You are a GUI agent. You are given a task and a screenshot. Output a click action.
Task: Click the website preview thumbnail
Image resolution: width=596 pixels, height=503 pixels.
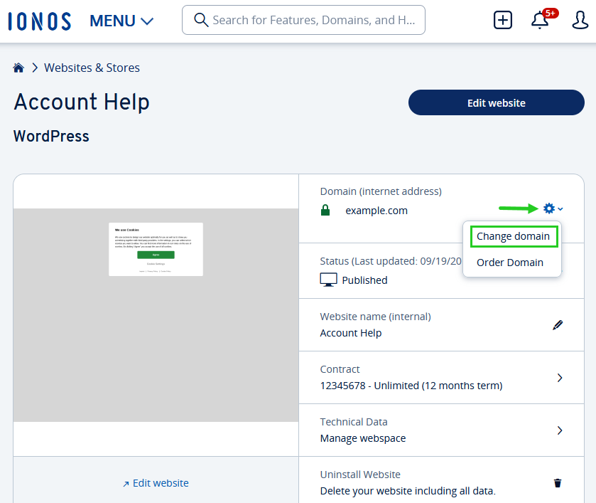pos(156,314)
